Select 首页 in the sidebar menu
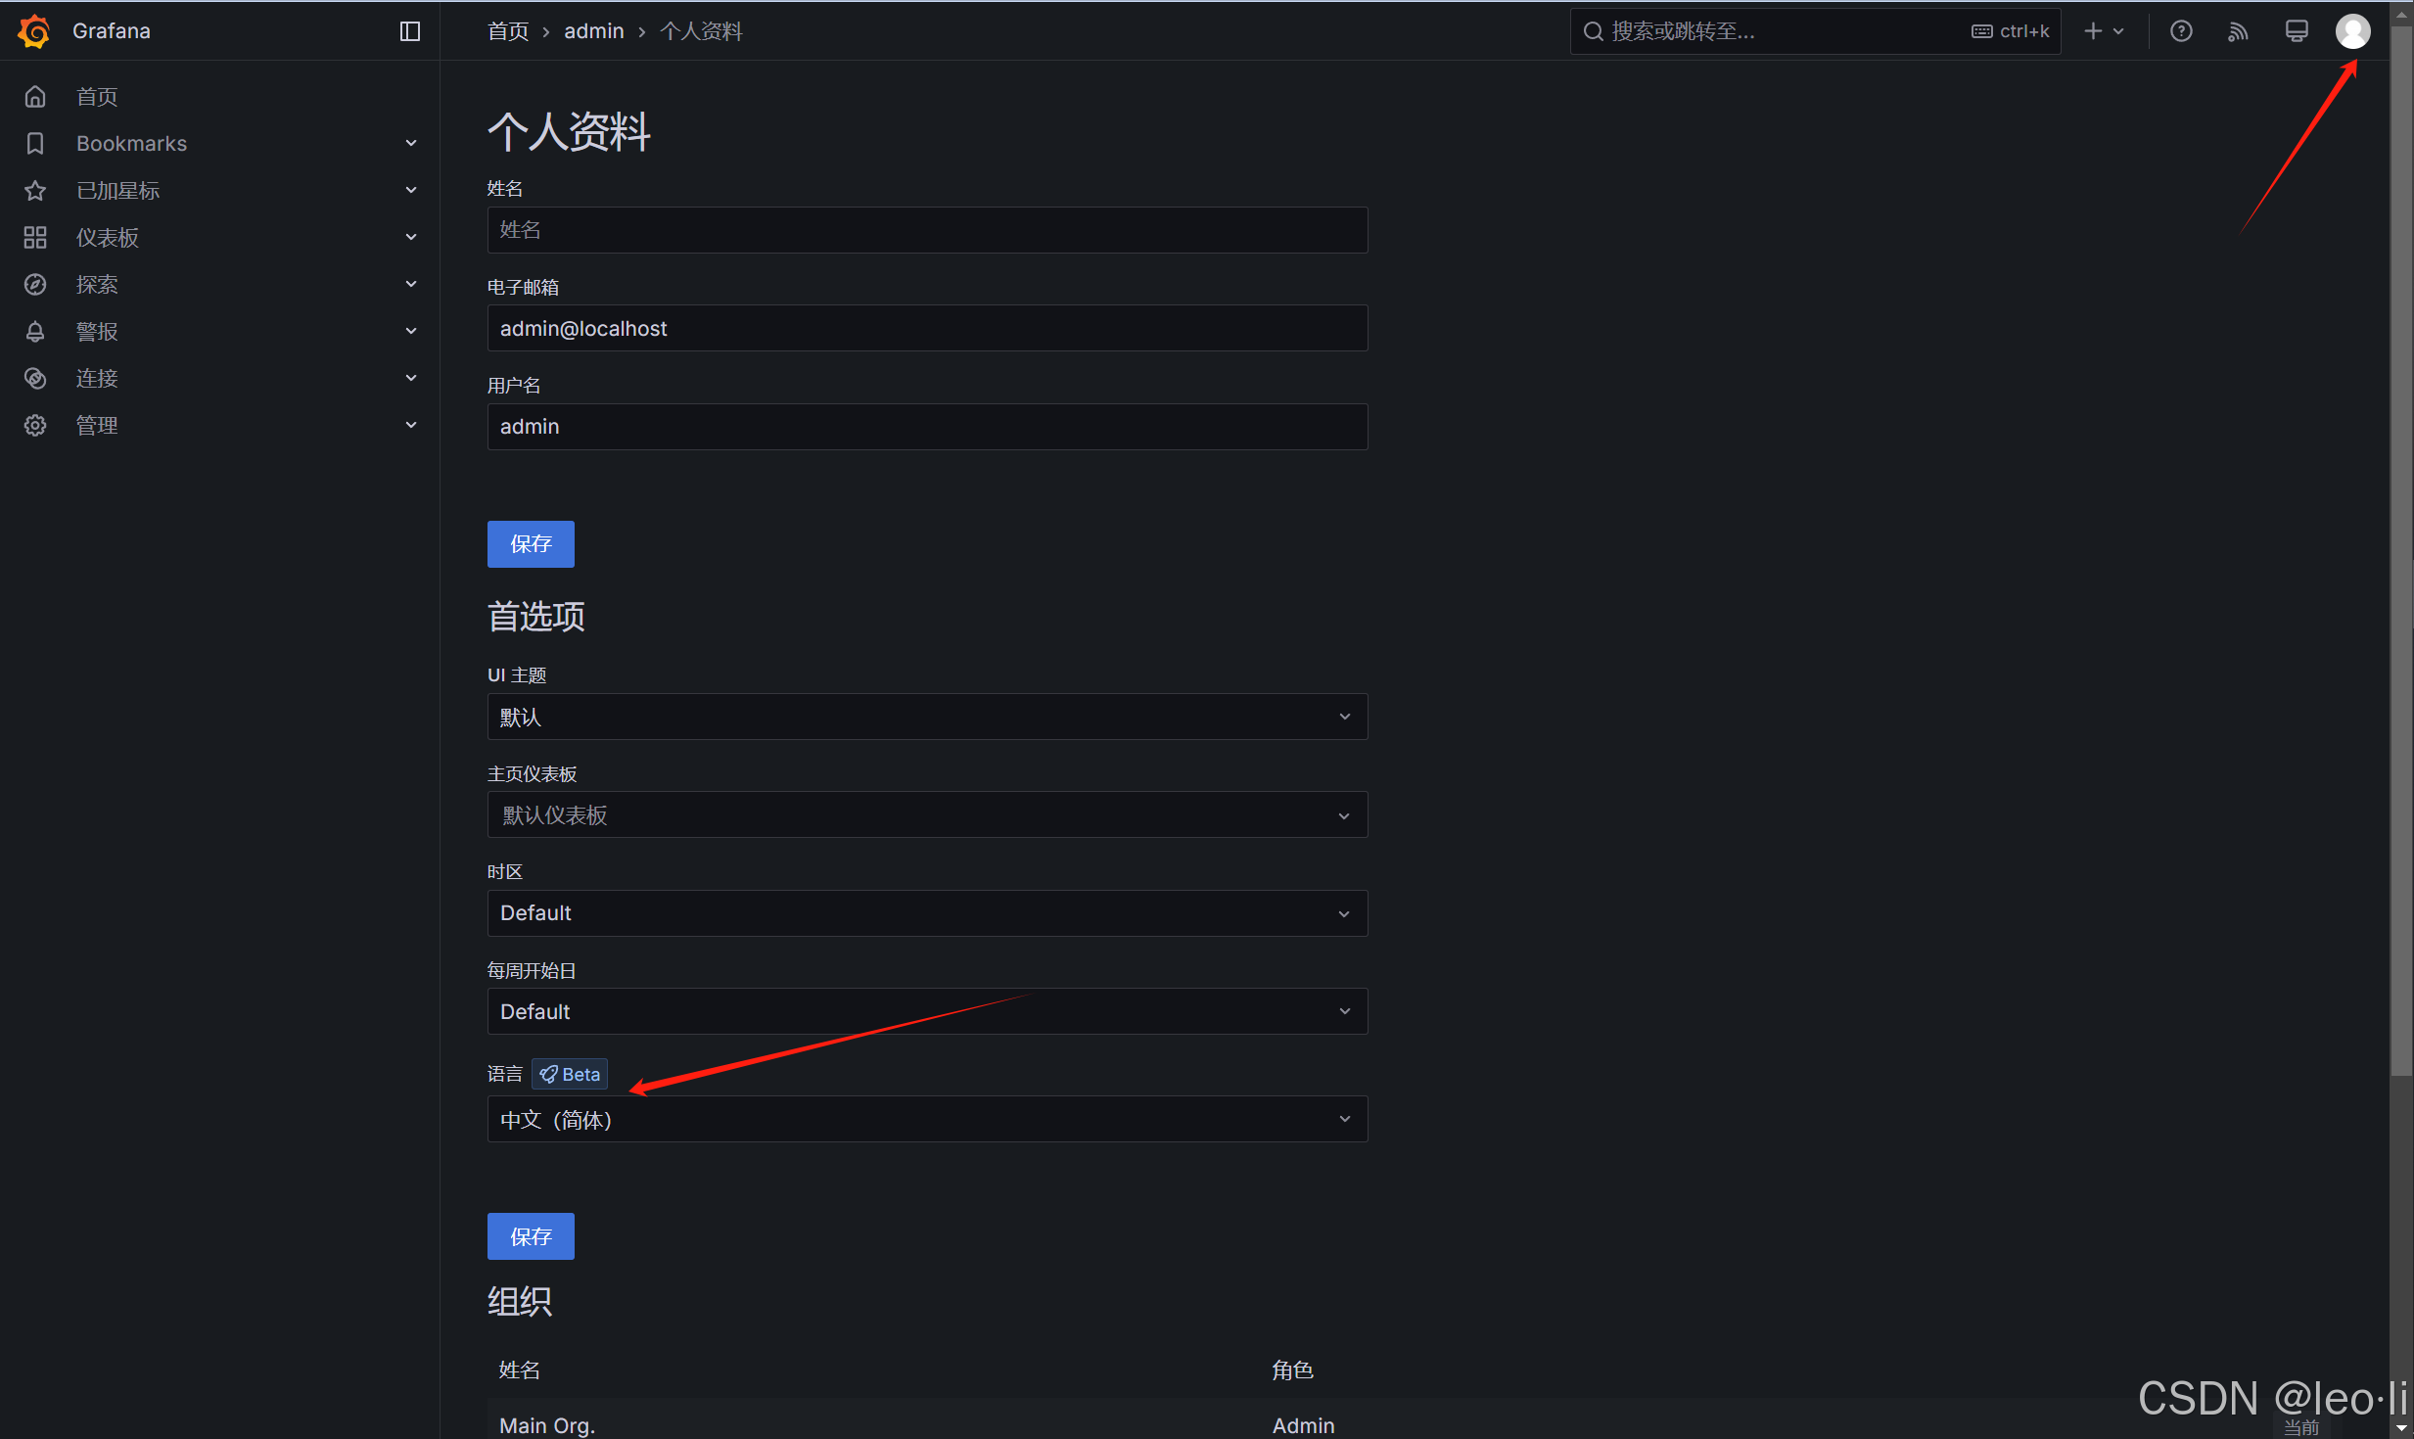This screenshot has width=2414, height=1439. click(x=97, y=97)
